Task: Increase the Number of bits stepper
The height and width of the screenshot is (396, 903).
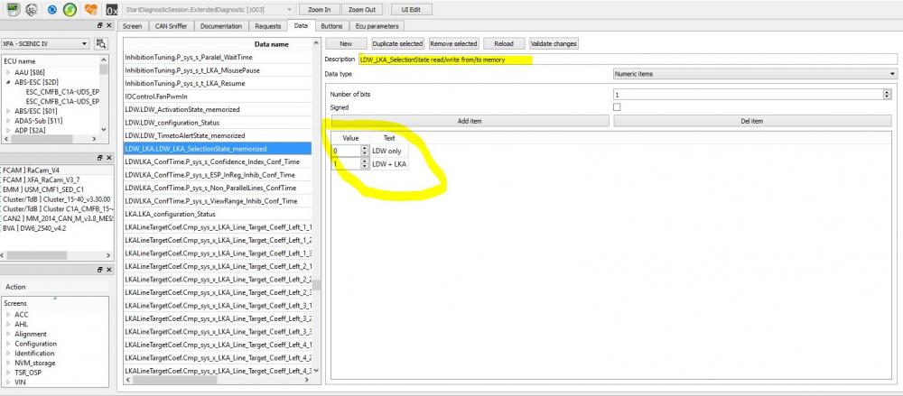Action: [887, 91]
